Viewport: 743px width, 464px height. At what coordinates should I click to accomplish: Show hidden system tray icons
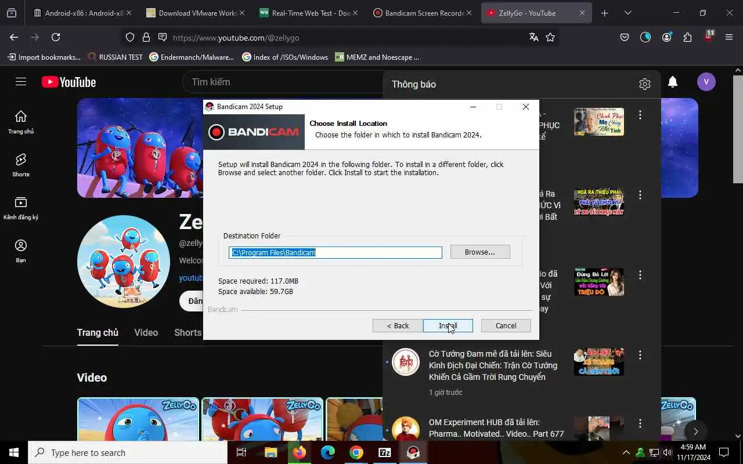tap(626, 452)
